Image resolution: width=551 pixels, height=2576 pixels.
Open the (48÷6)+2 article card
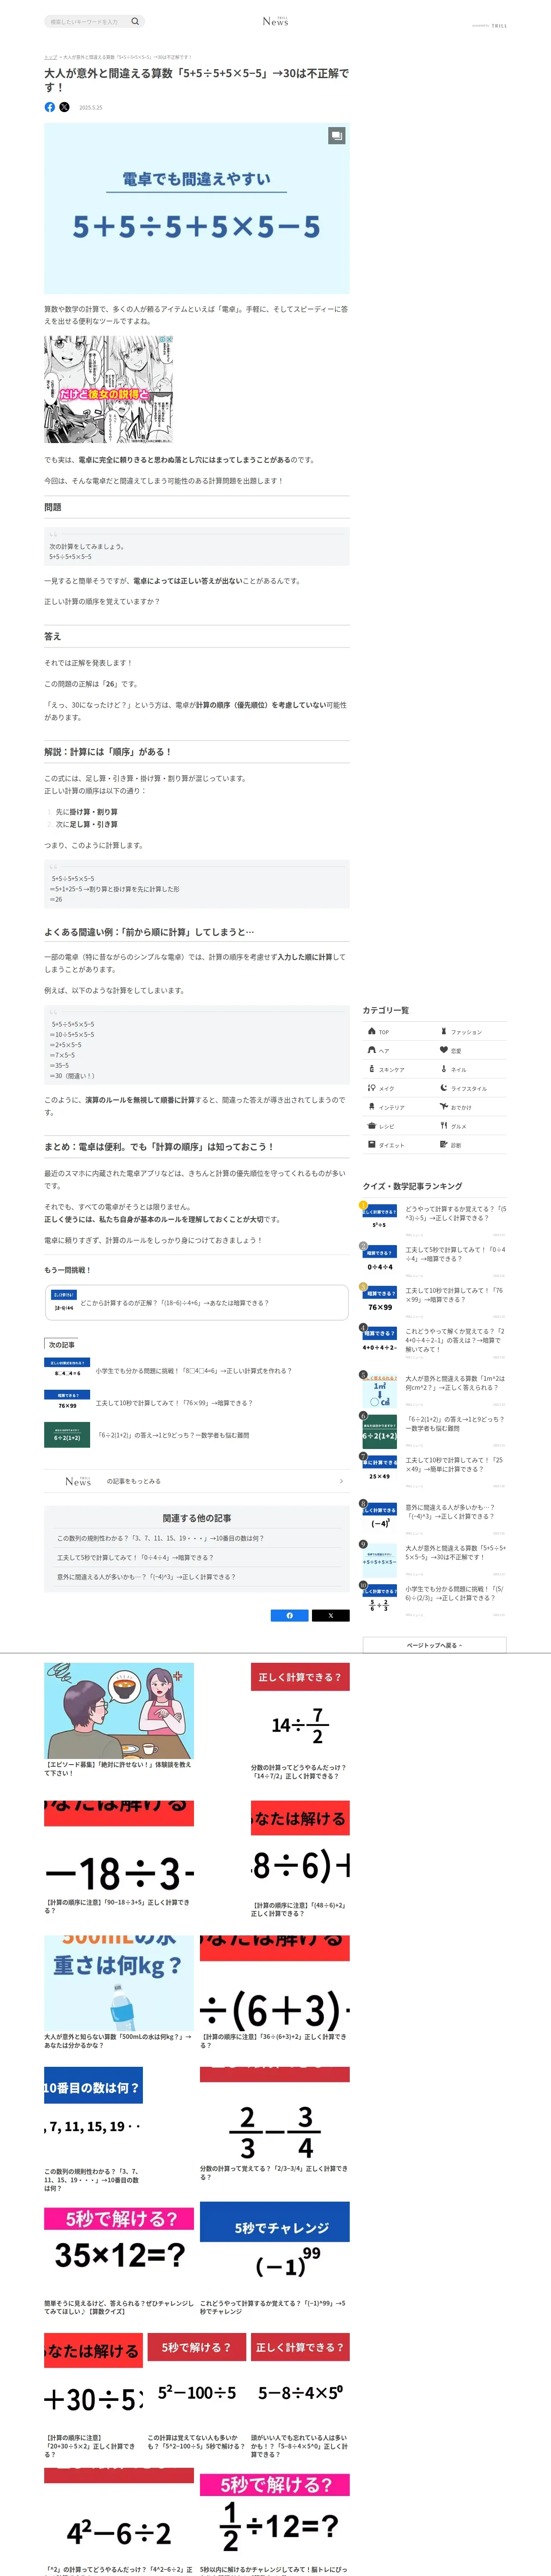click(x=300, y=1859)
